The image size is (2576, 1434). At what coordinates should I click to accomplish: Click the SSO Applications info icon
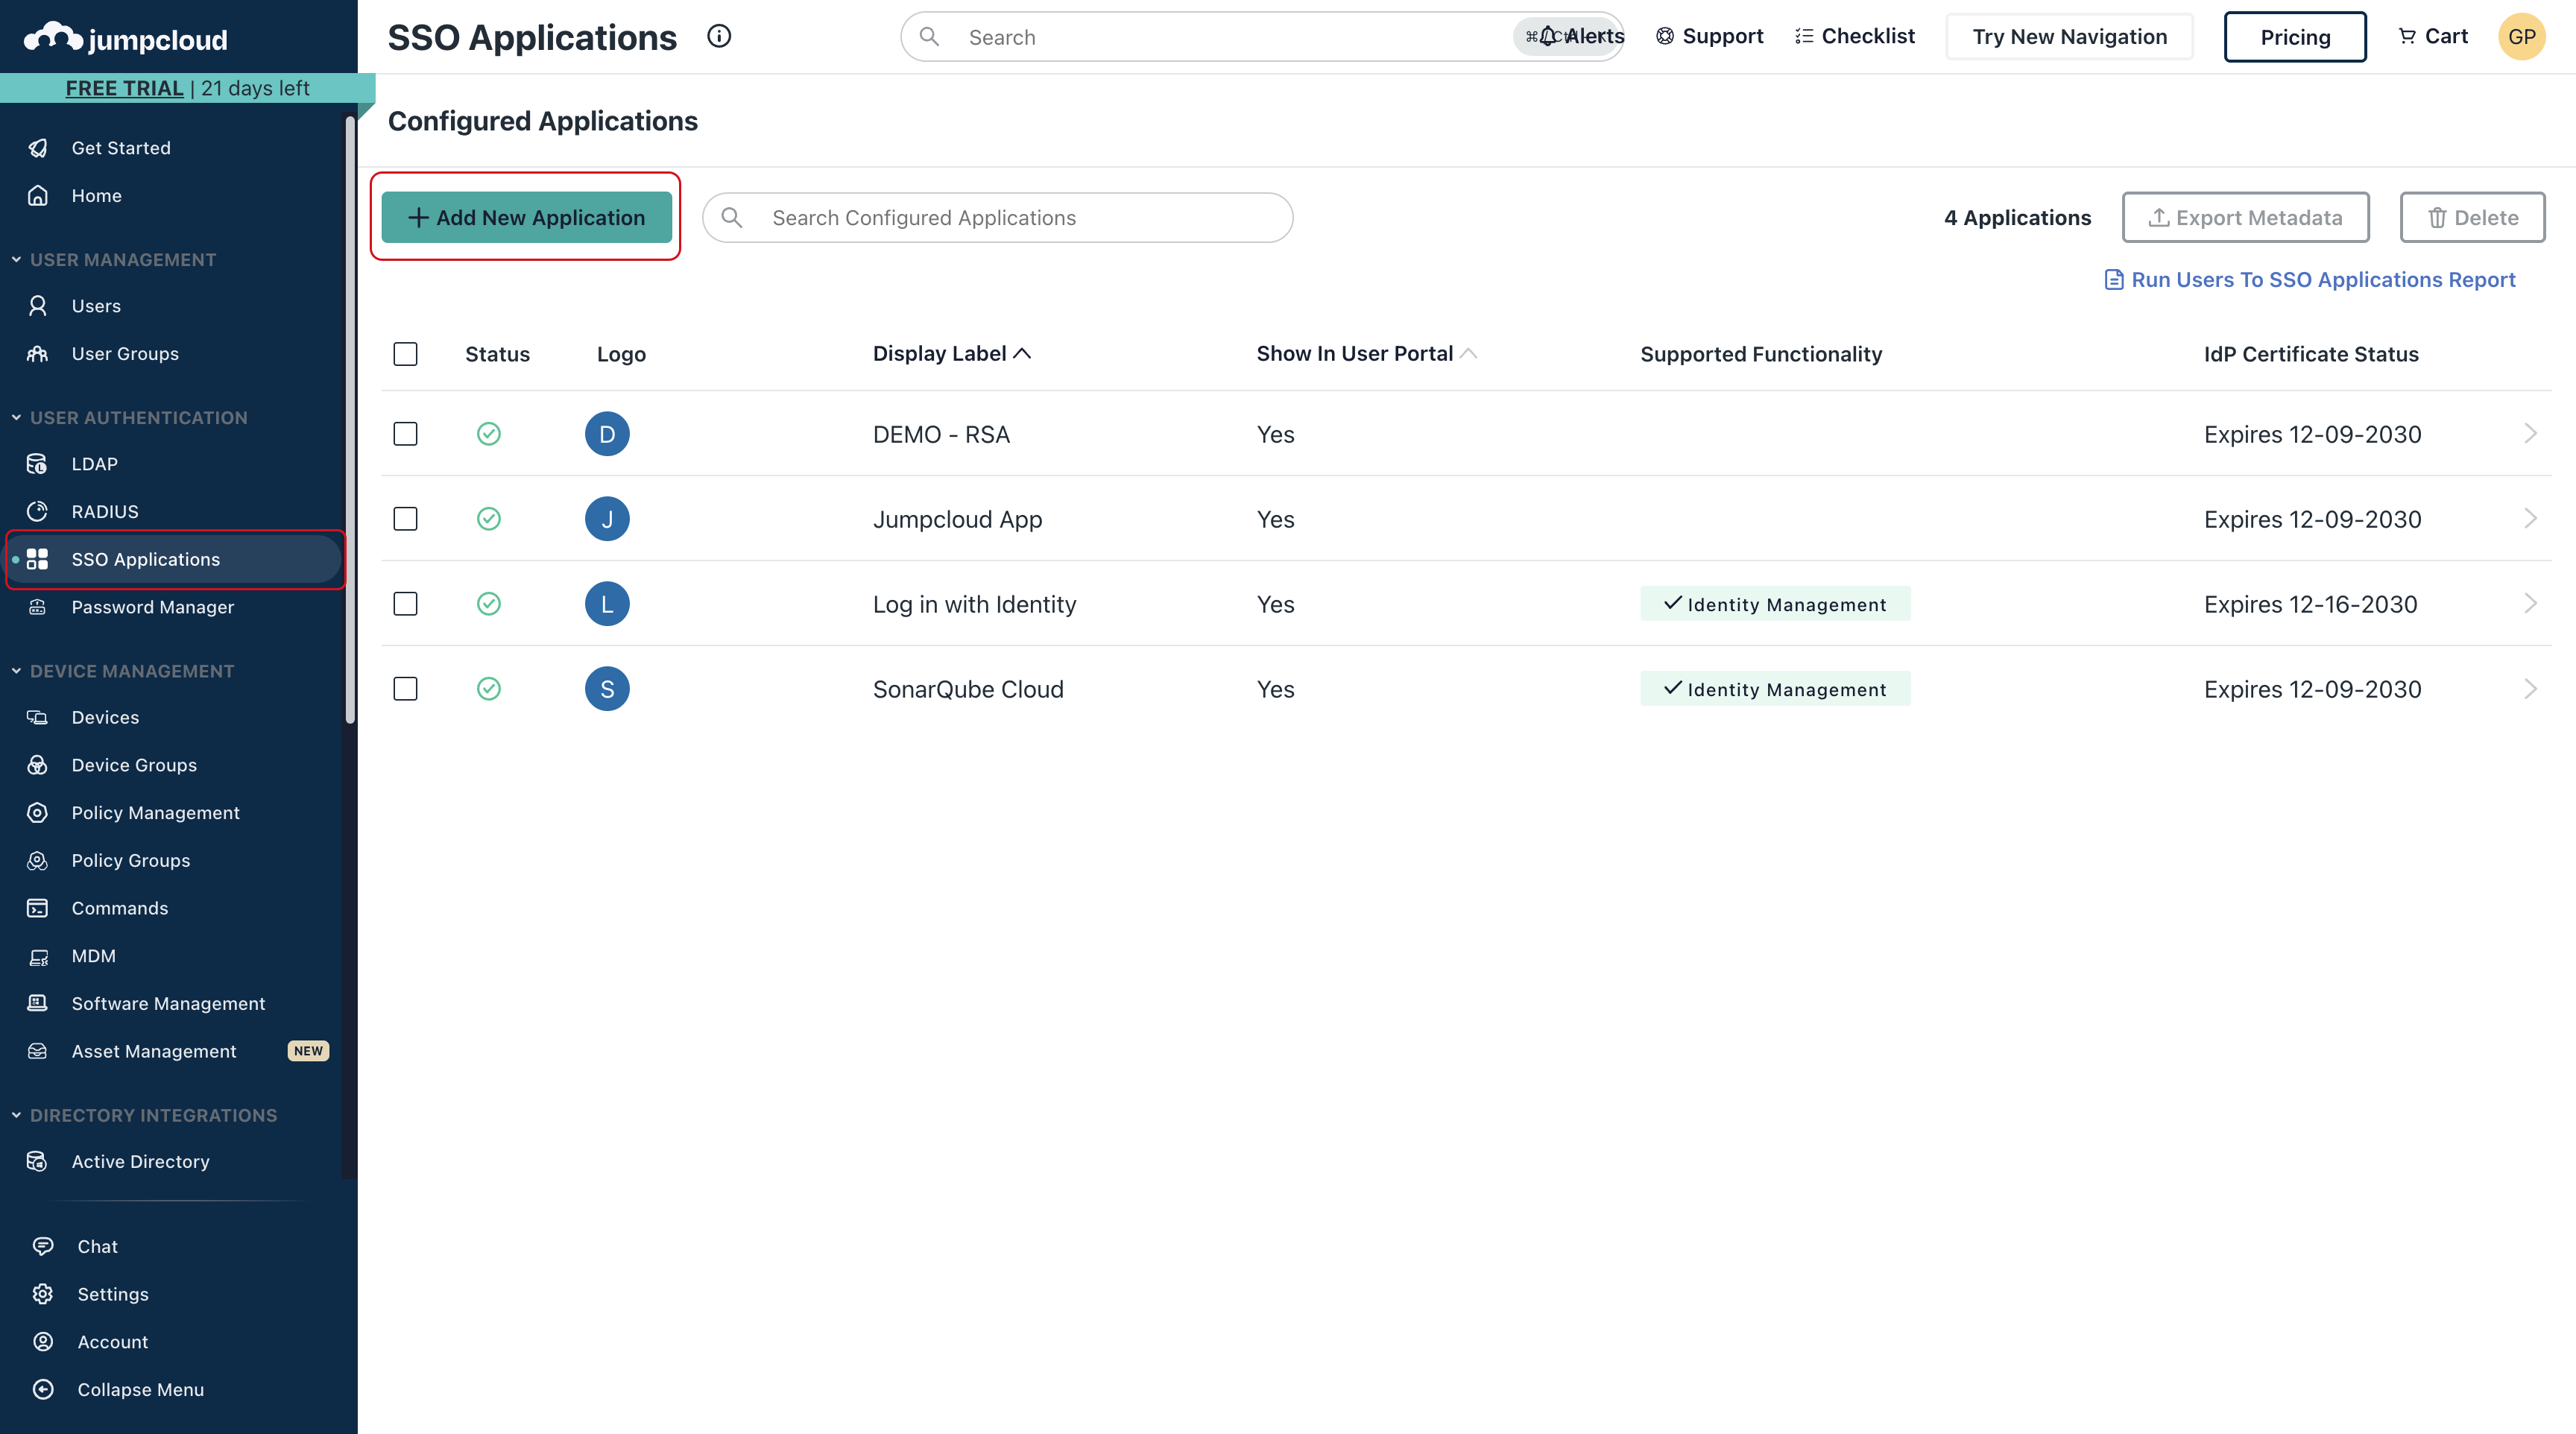[719, 36]
